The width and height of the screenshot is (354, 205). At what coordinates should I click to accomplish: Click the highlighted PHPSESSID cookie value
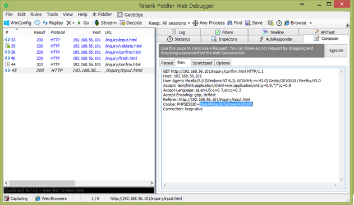(x=226, y=104)
